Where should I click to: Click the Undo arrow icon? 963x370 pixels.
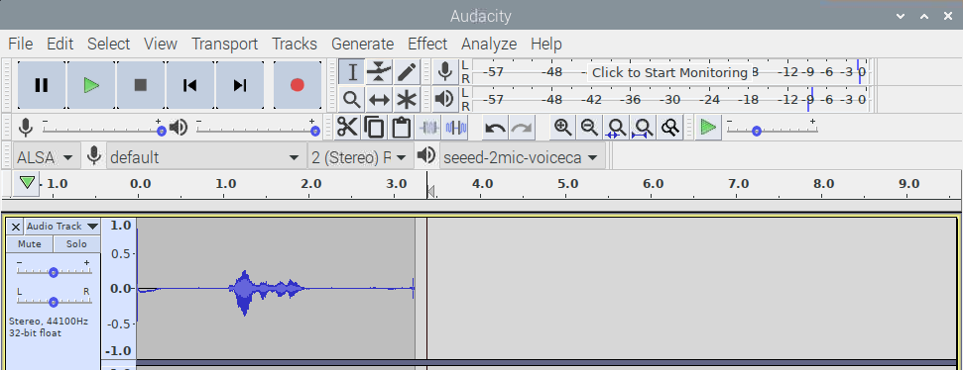[x=495, y=128]
